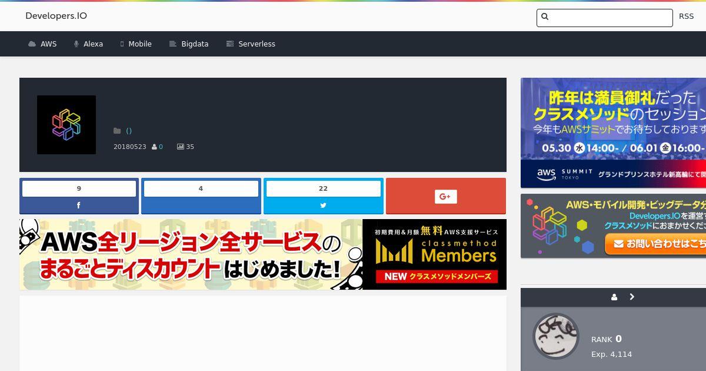Share via the Google+ icon button
The image size is (706, 371).
click(445, 197)
